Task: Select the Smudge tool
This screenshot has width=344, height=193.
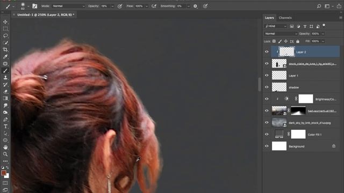Action: pos(5,106)
